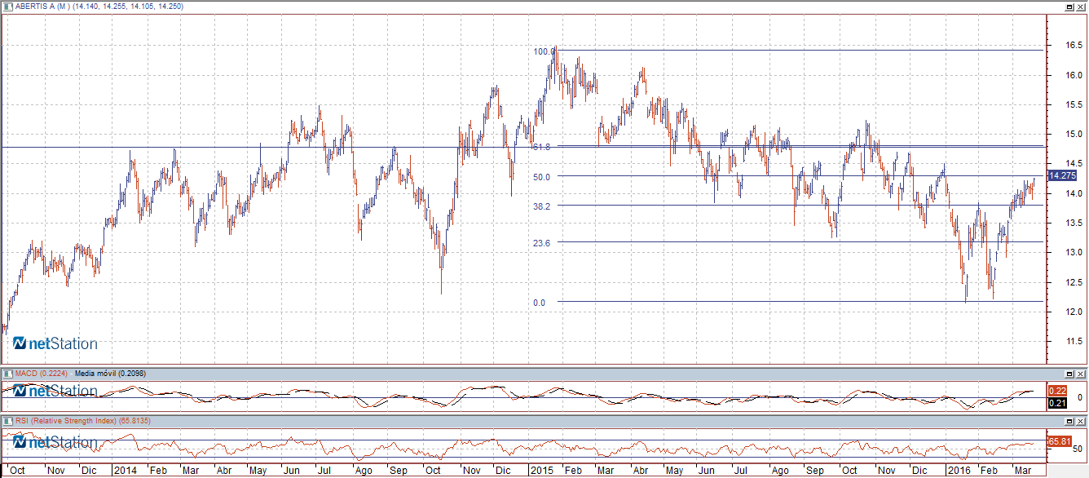Viewport: 1089px width, 478px height.
Task: Click the ABERTIS chart panel icon
Action: [x=7, y=6]
